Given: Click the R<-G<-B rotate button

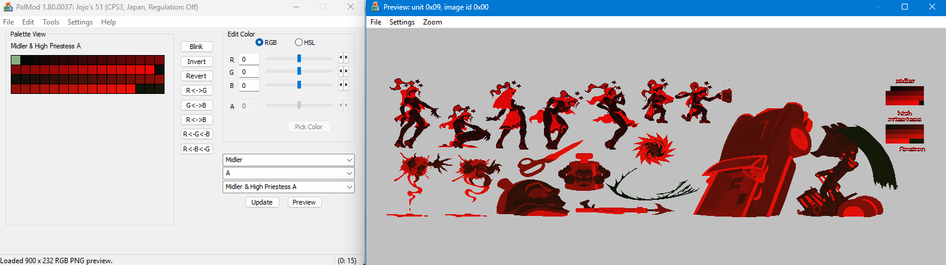Looking at the screenshot, I should point(196,134).
